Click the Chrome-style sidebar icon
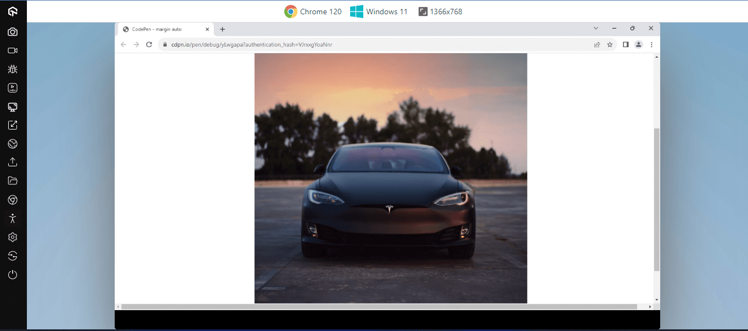 pos(13,200)
